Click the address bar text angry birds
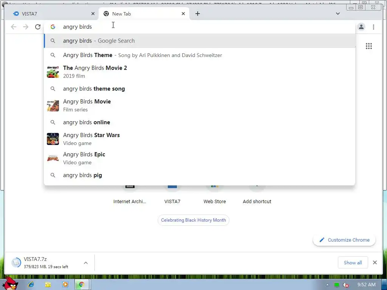Screen dimensions: 387x290 pos(77,27)
